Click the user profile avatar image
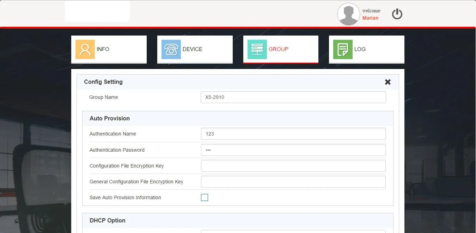Viewport: 476px width, 233px height. coord(348,14)
